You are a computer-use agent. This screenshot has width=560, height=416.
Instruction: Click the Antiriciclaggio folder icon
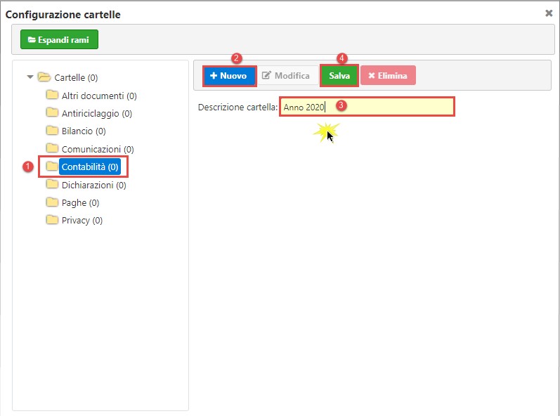click(x=52, y=113)
